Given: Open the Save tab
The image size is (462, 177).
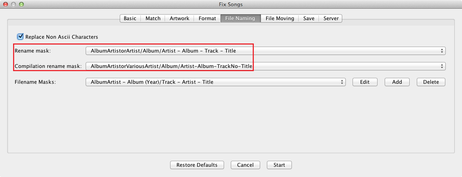Looking at the screenshot, I should click(x=309, y=18).
